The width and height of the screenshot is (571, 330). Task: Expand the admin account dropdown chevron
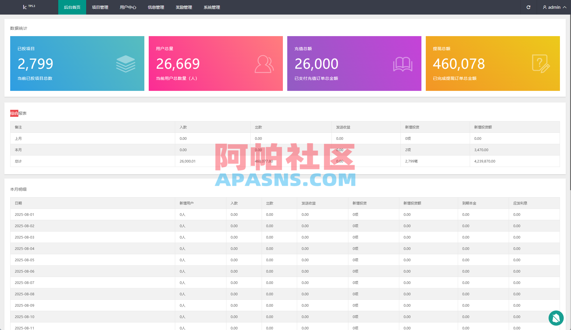coord(565,7)
